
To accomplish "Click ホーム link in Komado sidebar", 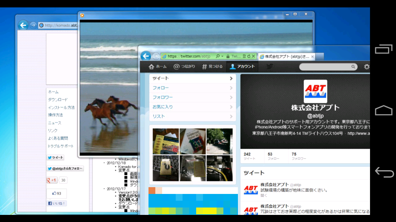I will pos(53,92).
